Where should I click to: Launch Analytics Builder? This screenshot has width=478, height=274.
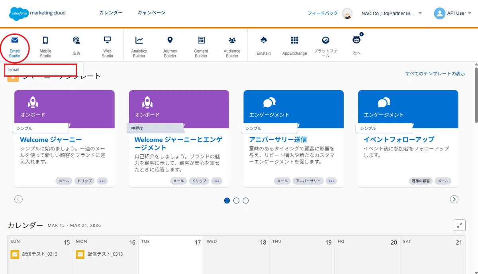139,47
